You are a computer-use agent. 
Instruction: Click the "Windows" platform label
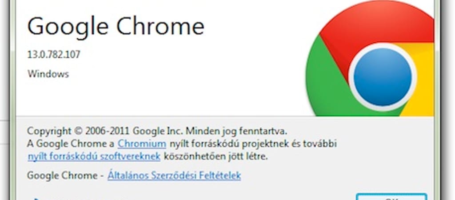click(x=48, y=74)
